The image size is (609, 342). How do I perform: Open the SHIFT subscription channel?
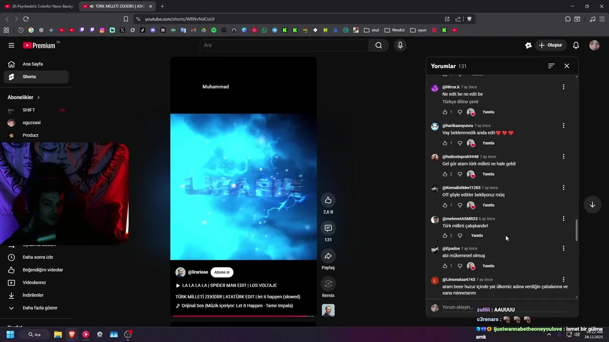tap(36, 110)
